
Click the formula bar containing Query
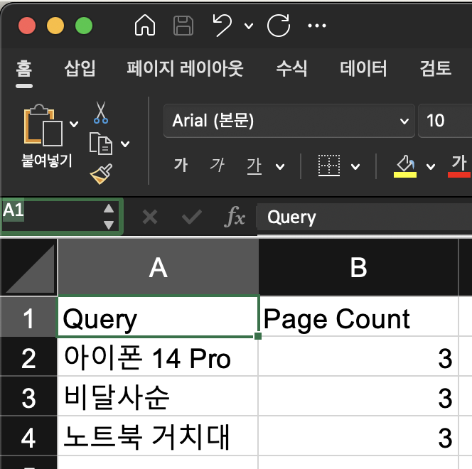(x=365, y=217)
